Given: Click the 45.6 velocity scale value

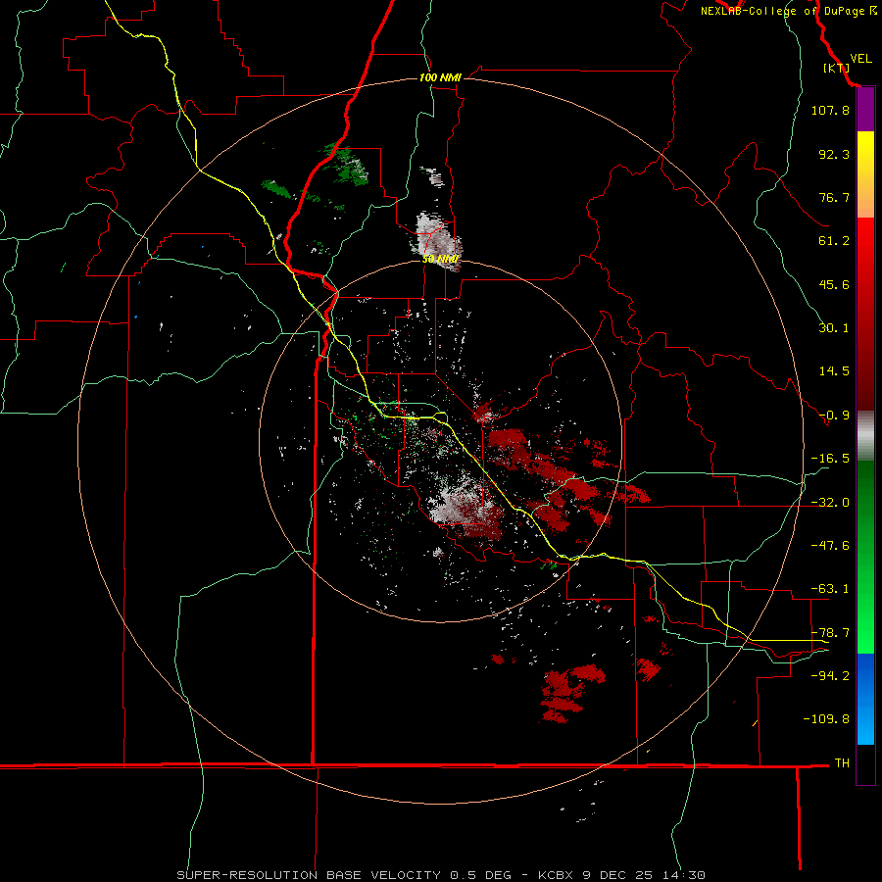Looking at the screenshot, I should (834, 284).
